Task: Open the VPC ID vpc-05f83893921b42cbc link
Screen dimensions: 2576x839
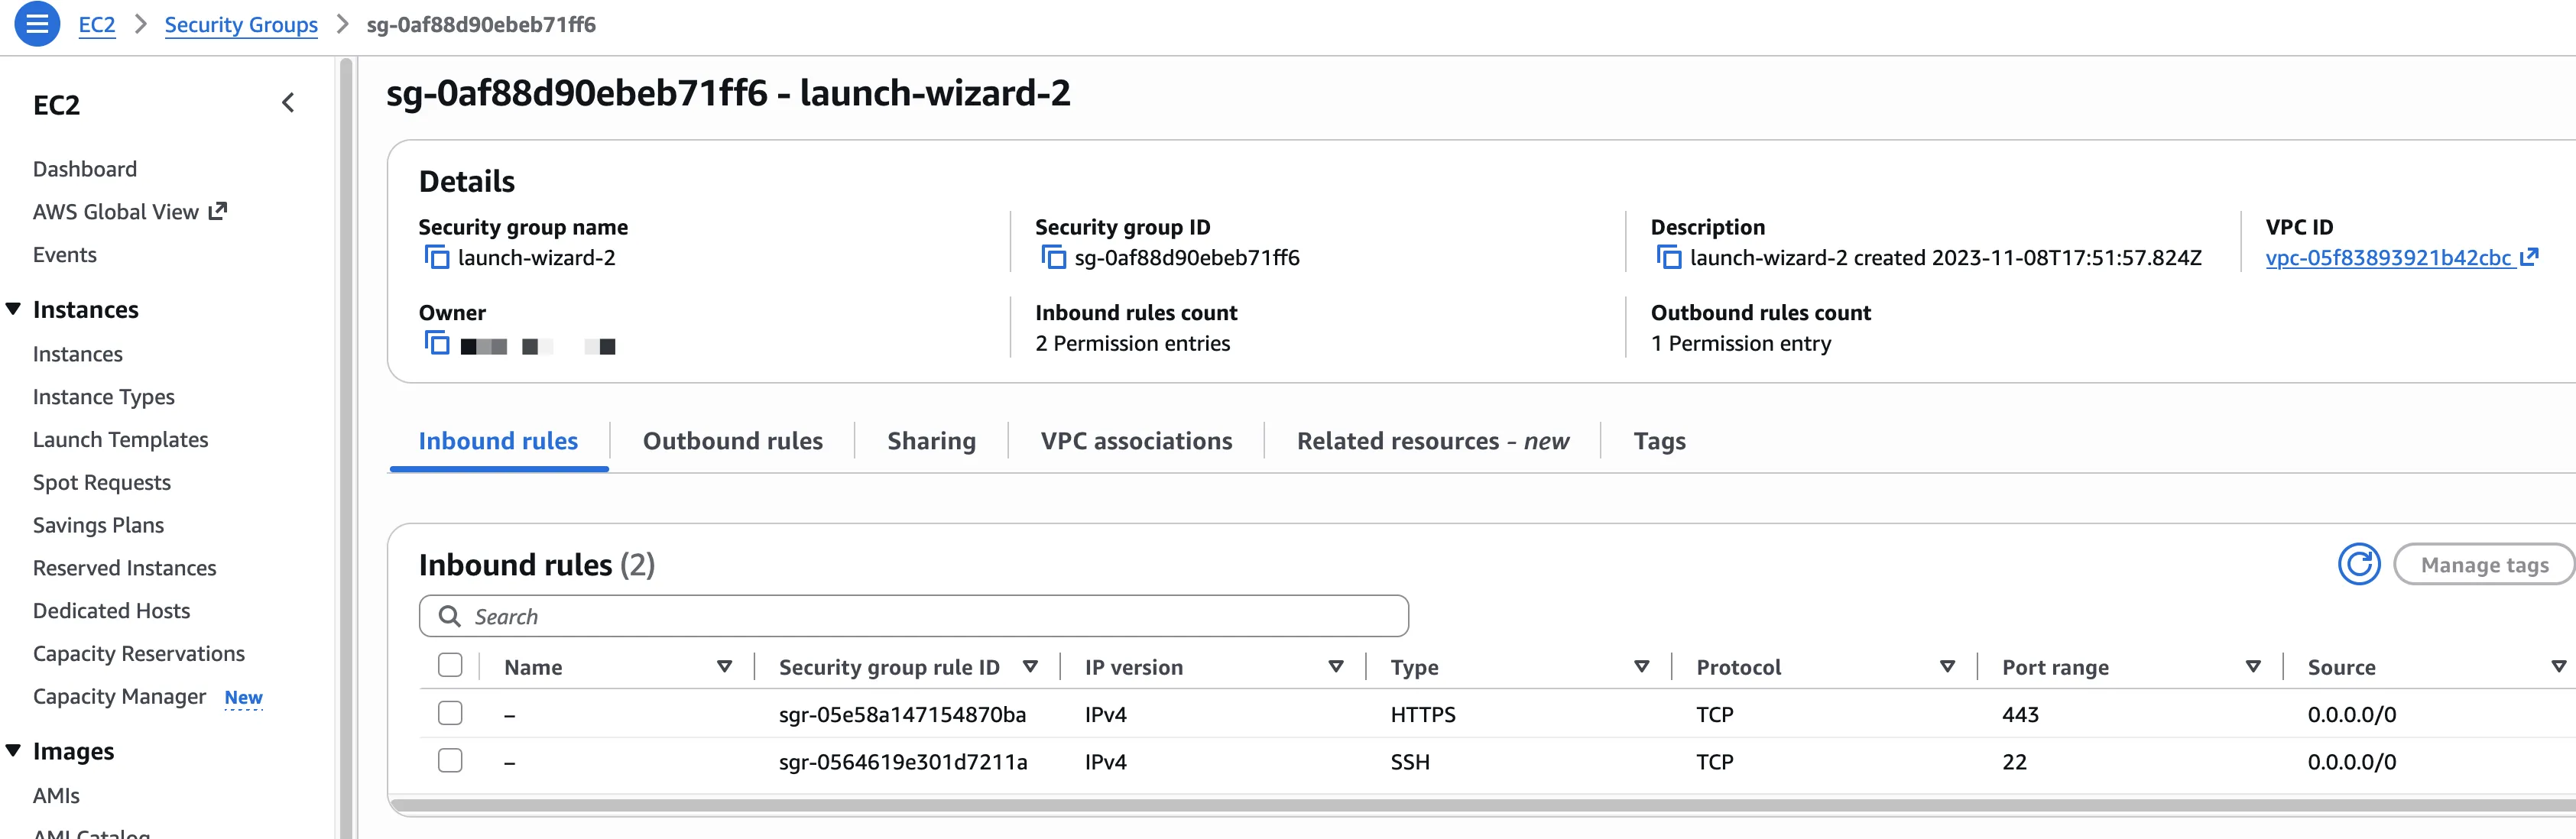Action: point(2388,257)
